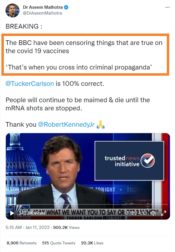Click the praying hands emoji
175x252 pixels.
point(100,124)
